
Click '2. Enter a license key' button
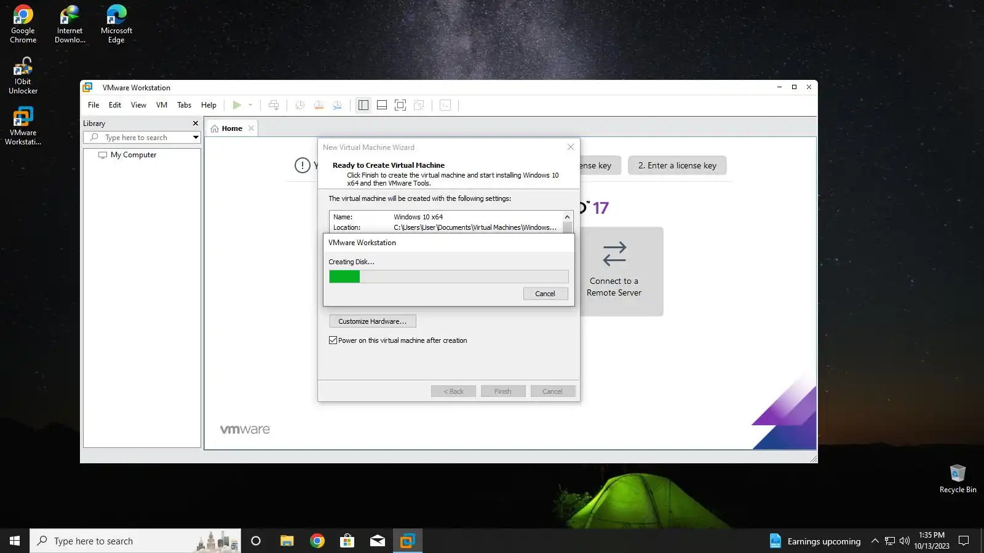point(677,165)
